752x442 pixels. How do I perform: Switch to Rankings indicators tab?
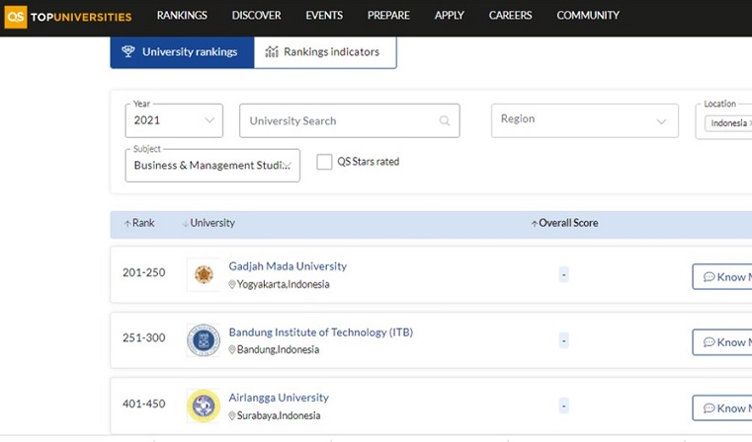point(325,52)
